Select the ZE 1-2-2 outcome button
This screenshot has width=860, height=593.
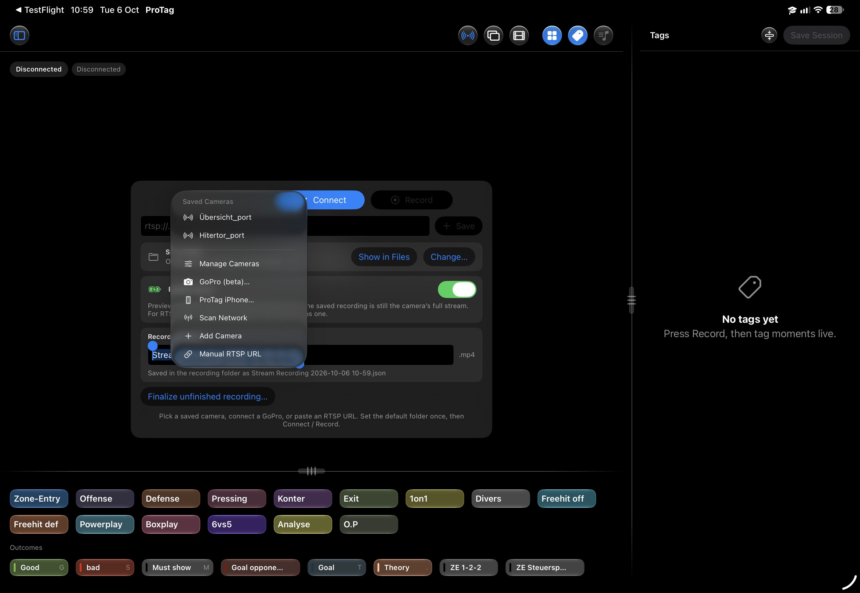pyautogui.click(x=468, y=567)
